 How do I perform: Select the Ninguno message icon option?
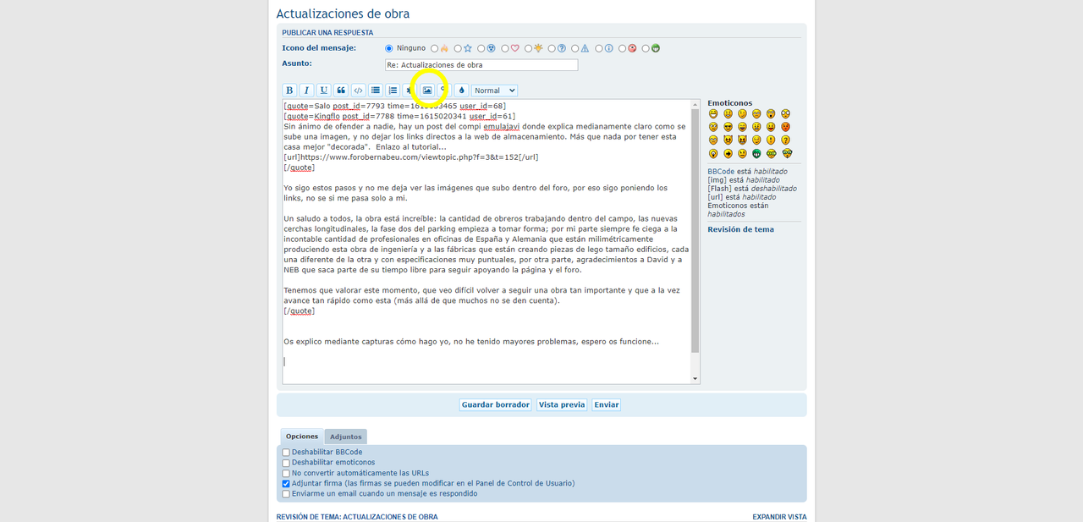(389, 48)
